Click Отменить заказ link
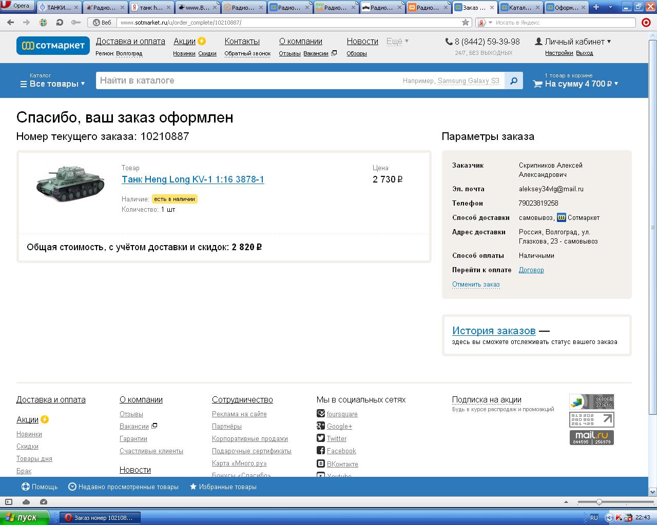Viewport: 657px width, 525px height. [x=476, y=284]
